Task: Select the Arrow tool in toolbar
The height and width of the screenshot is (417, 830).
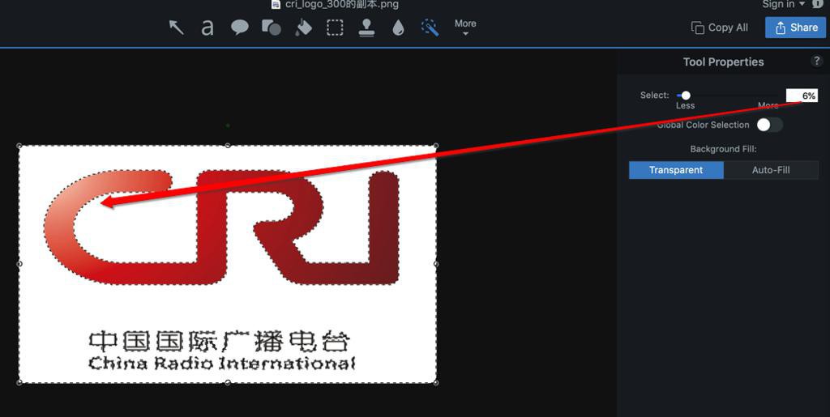Action: pos(176,27)
